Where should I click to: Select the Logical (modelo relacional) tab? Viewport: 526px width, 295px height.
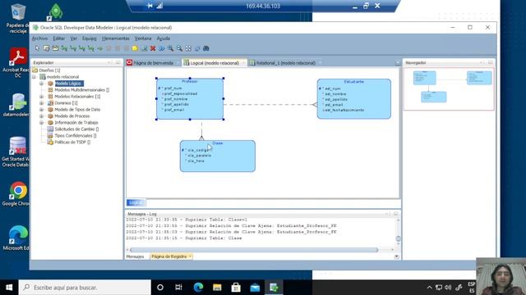pyautogui.click(x=215, y=63)
